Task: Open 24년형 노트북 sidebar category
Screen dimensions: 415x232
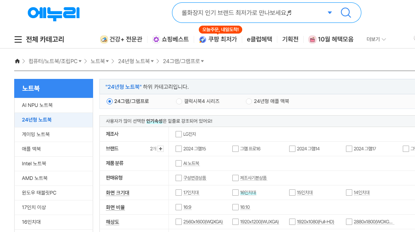Action: pos(54,120)
